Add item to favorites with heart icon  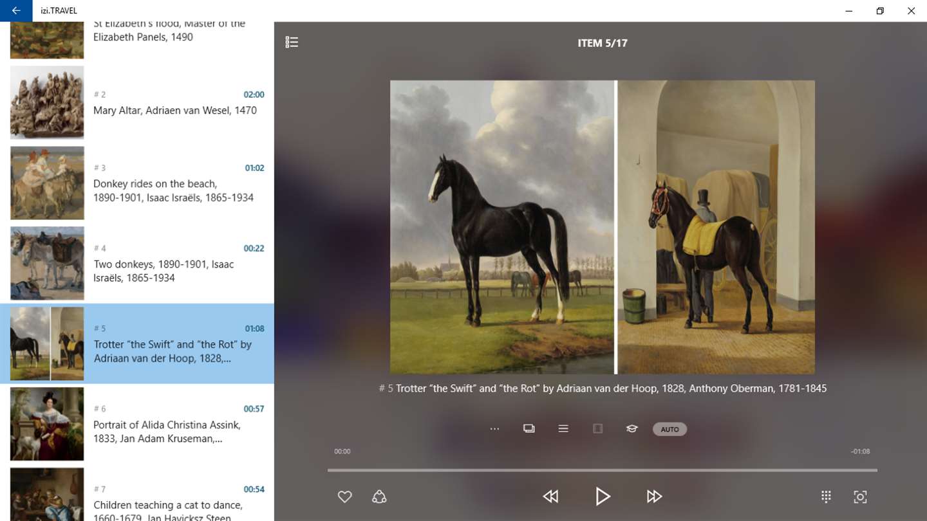(345, 497)
